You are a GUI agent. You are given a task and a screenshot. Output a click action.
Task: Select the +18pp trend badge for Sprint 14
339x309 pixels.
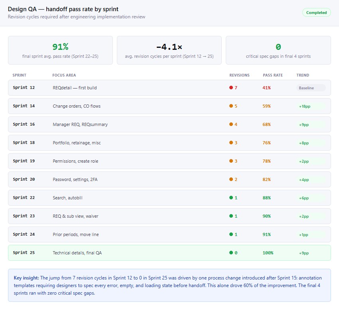coord(304,106)
